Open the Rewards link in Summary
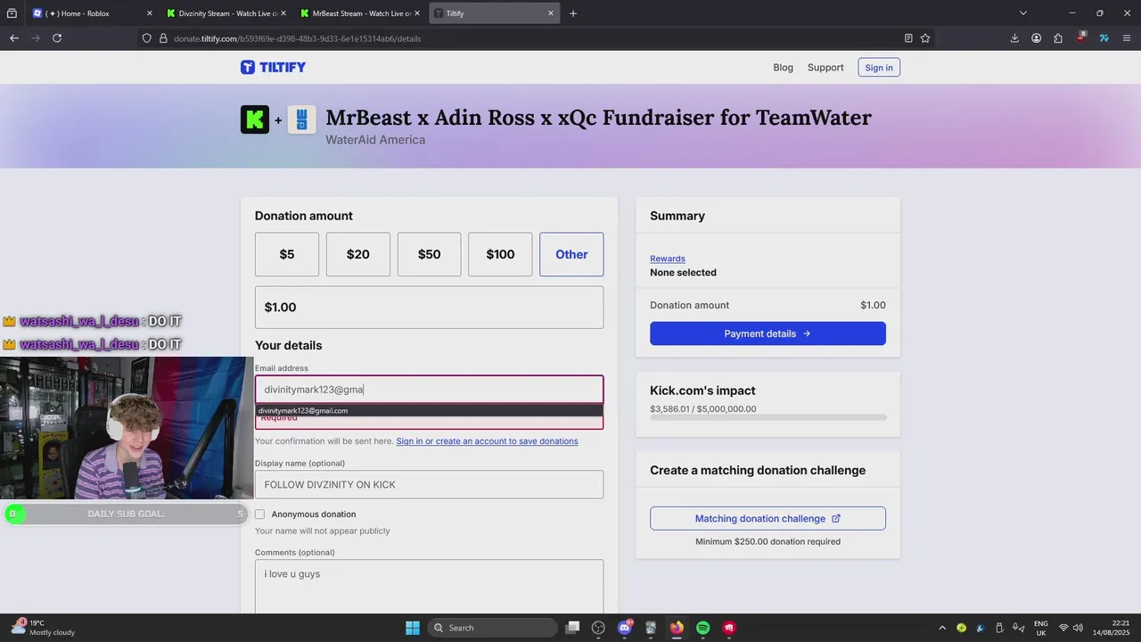Viewport: 1141px width, 642px height. [668, 259]
